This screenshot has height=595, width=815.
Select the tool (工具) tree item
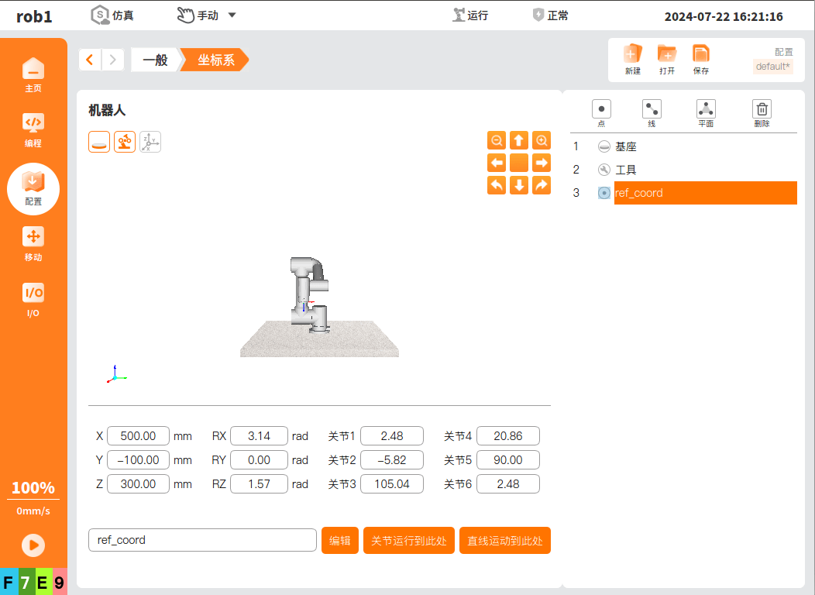point(625,170)
